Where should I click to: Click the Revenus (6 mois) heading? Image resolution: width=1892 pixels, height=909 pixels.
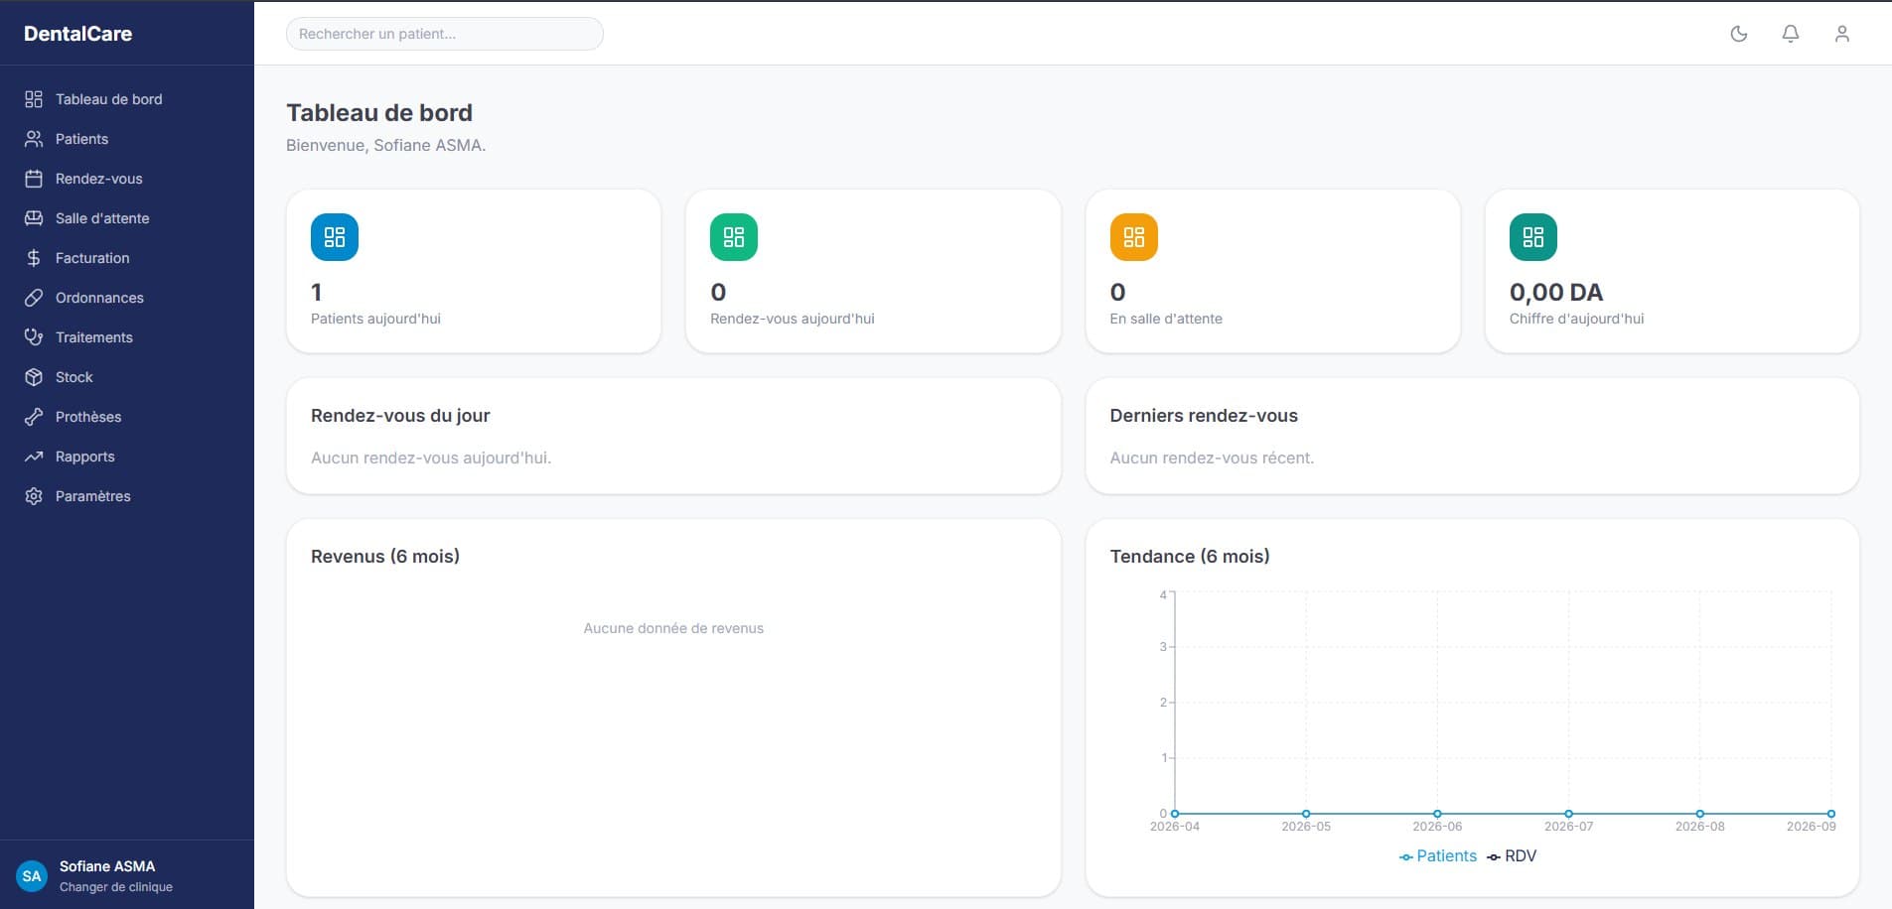point(385,556)
